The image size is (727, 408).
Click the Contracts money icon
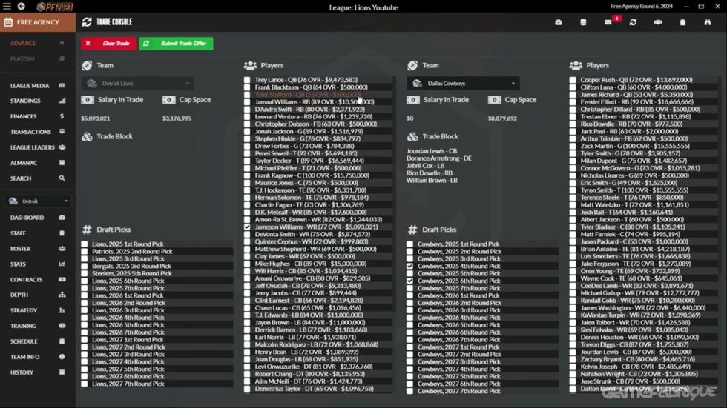pyautogui.click(x=62, y=279)
